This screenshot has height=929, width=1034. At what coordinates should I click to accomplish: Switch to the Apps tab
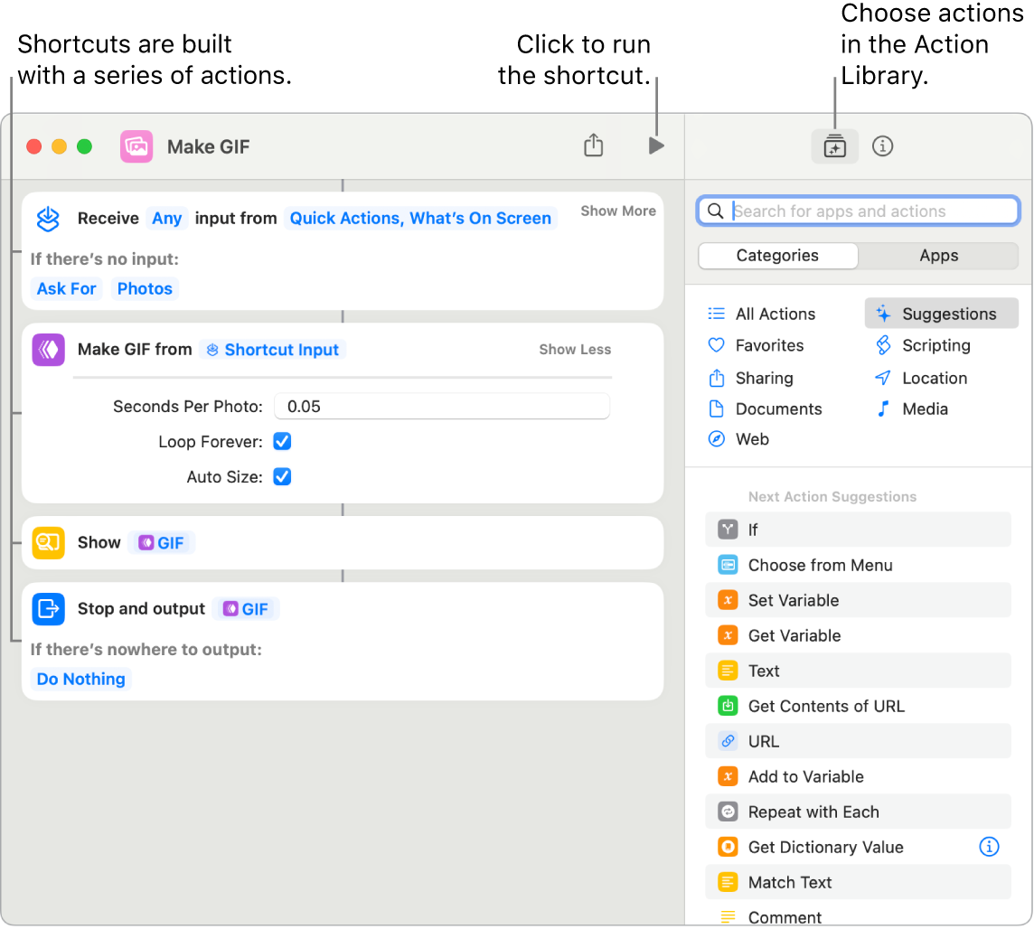937,256
